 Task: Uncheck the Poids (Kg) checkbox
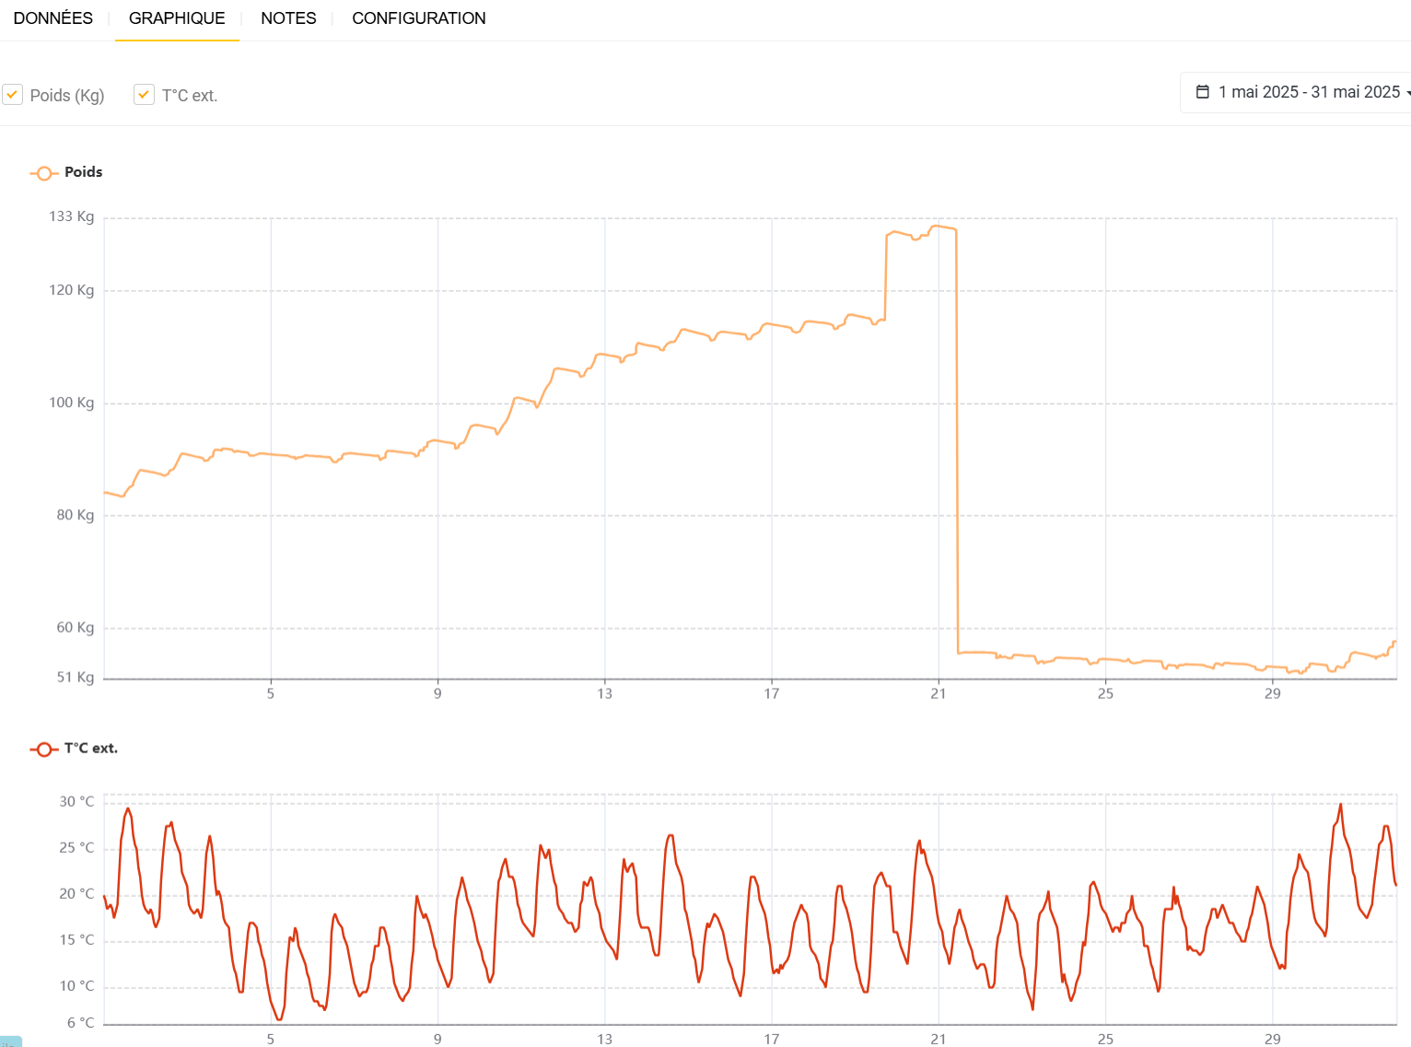13,95
